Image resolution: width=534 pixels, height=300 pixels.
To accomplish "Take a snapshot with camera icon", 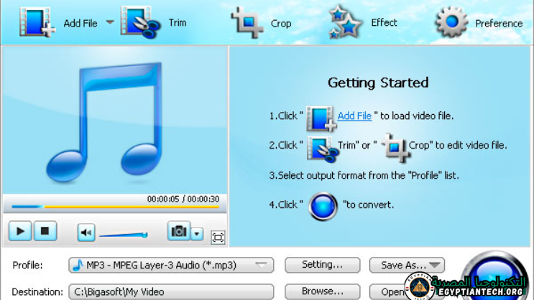I will coord(178,231).
